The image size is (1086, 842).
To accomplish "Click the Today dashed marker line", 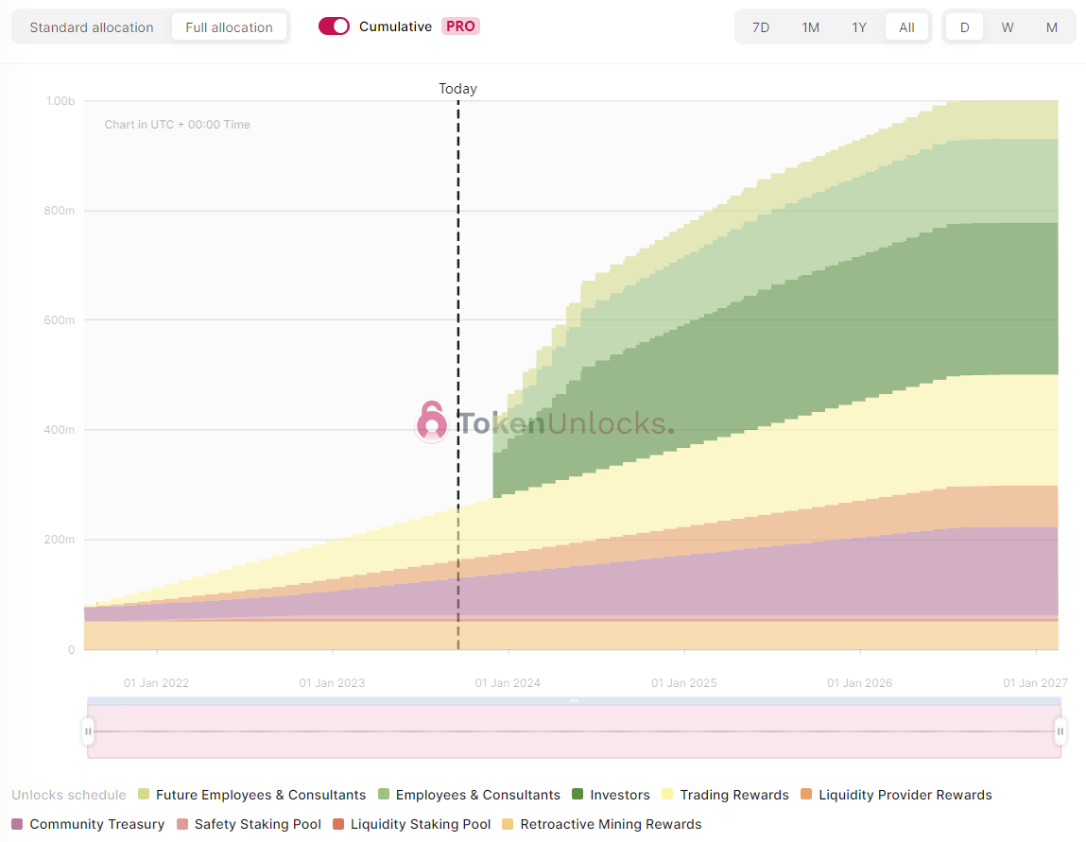I will point(458,284).
